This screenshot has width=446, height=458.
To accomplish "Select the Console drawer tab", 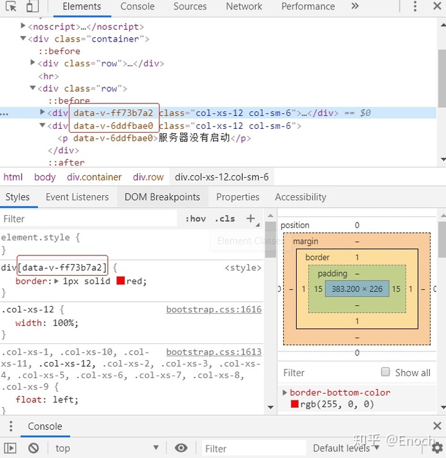I will pos(45,426).
